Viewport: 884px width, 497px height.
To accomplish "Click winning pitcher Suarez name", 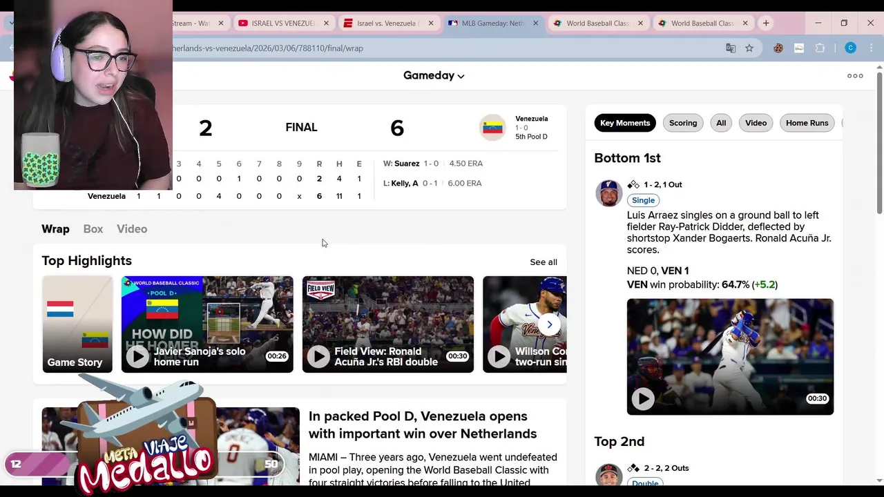I will pyautogui.click(x=407, y=164).
